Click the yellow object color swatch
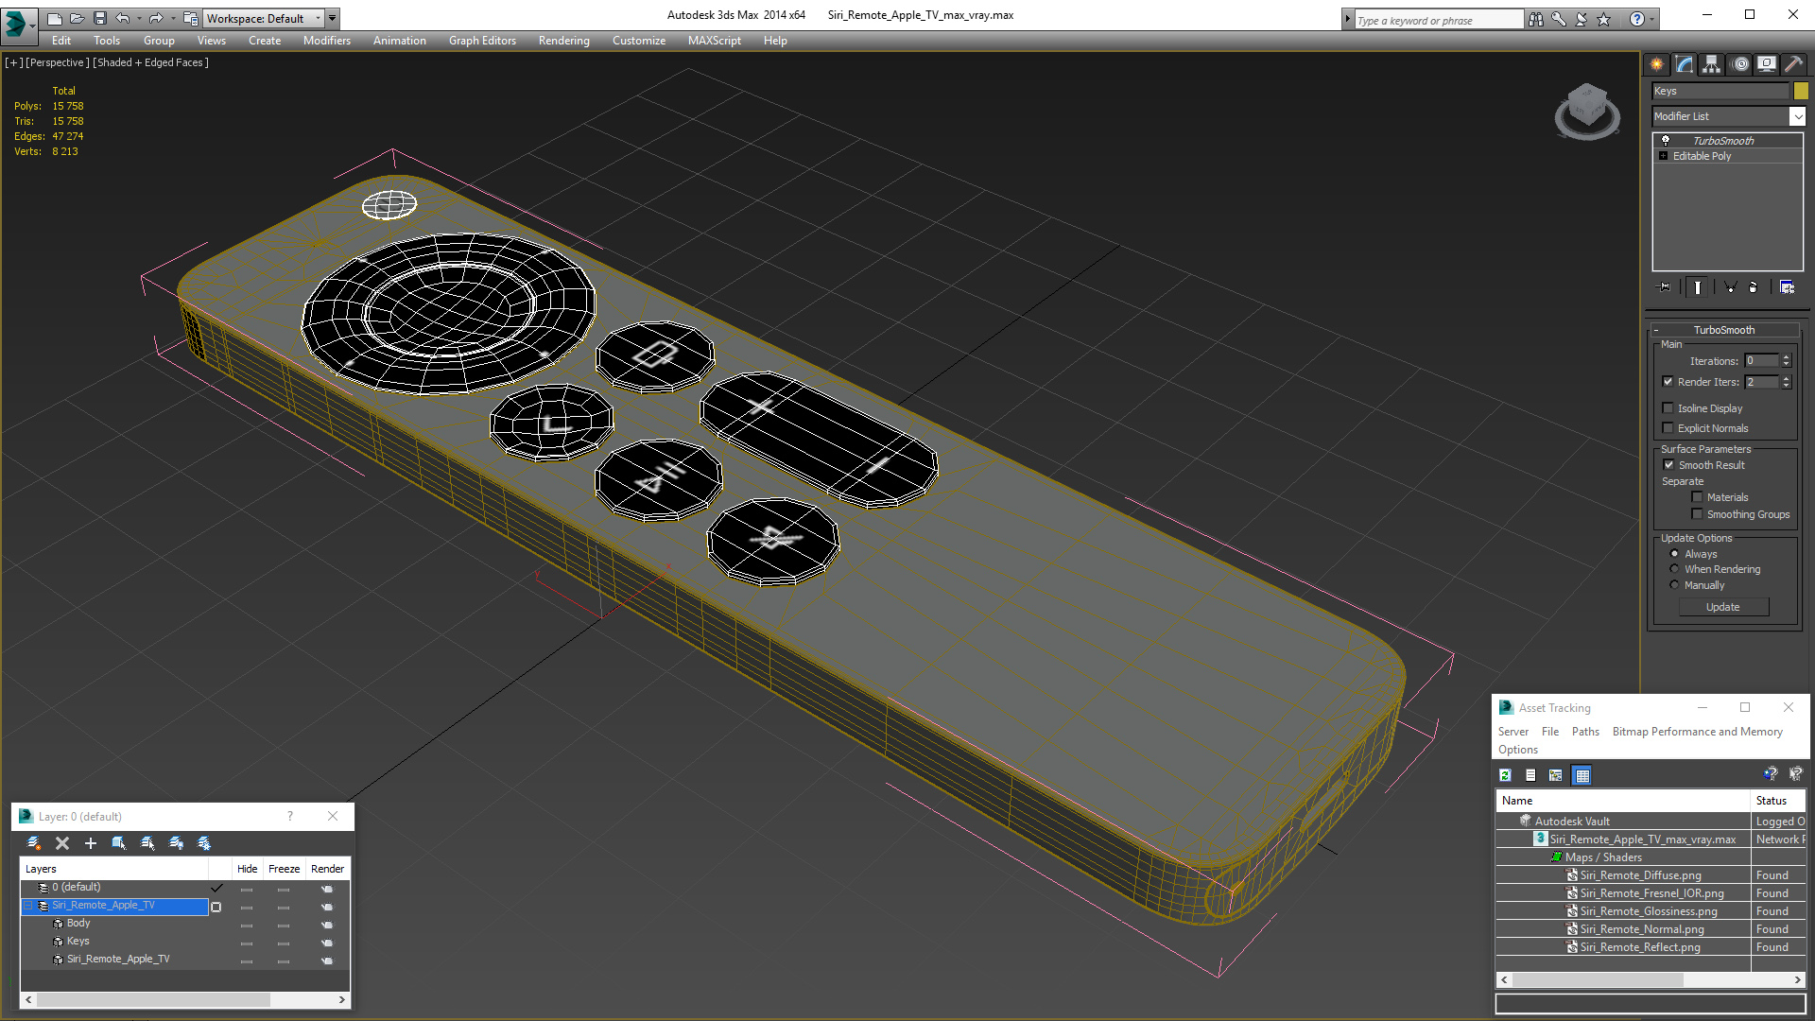This screenshot has width=1815, height=1021. (1801, 91)
